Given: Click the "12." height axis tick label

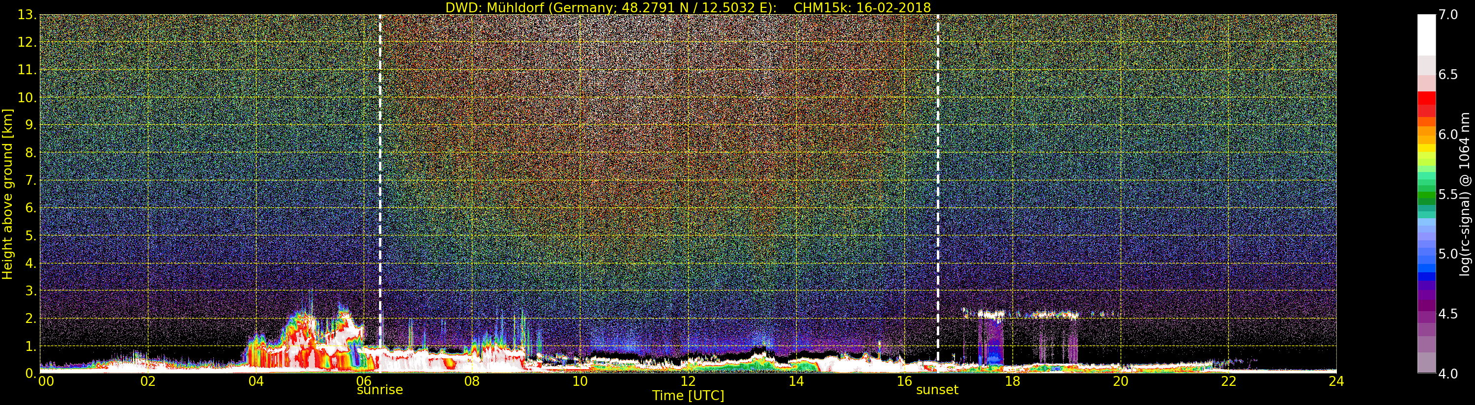Looking at the screenshot, I should point(27,42).
